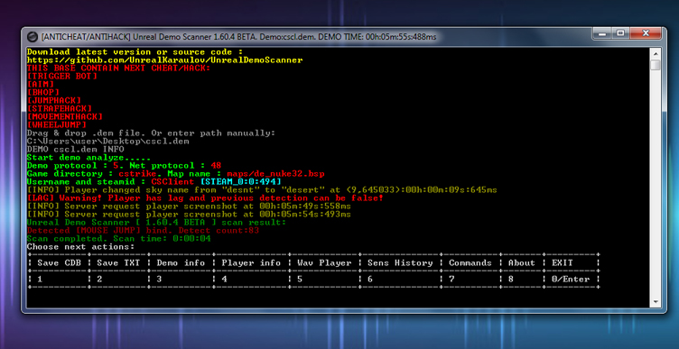The image size is (679, 349).
Task: Minimize the Unreal Demo Scanner window
Action: [x=602, y=32]
